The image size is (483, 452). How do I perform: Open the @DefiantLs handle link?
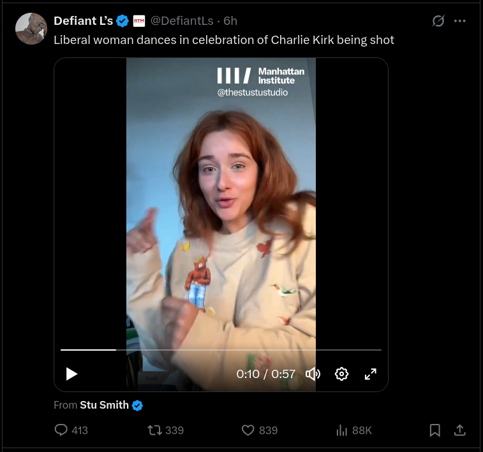182,21
